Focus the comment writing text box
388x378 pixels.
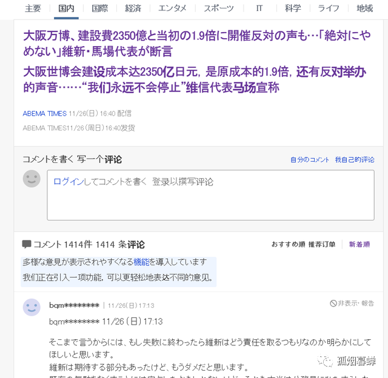pos(210,200)
